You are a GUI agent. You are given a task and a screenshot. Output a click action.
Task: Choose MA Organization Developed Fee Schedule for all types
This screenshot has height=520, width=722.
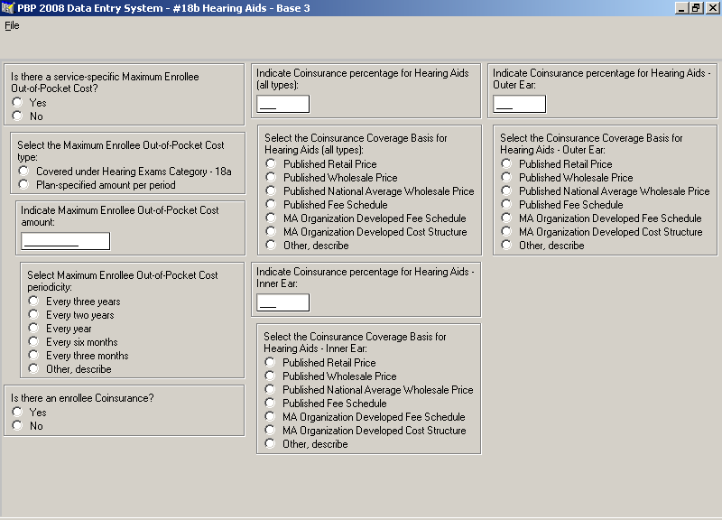(x=271, y=218)
